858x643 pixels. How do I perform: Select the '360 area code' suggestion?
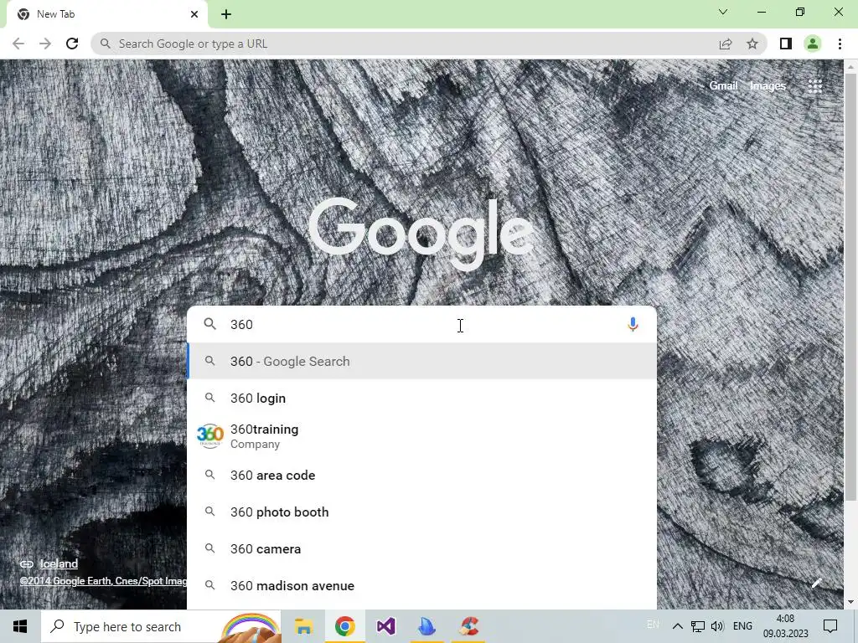422,476
